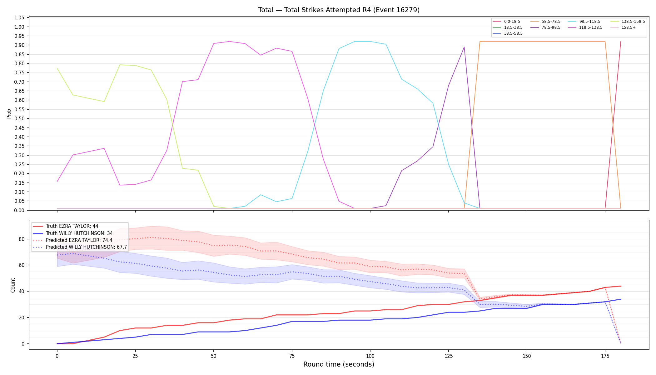Click the 0.95 tick on Prob axis
Screen dimensions: 656x375
(19, 36)
